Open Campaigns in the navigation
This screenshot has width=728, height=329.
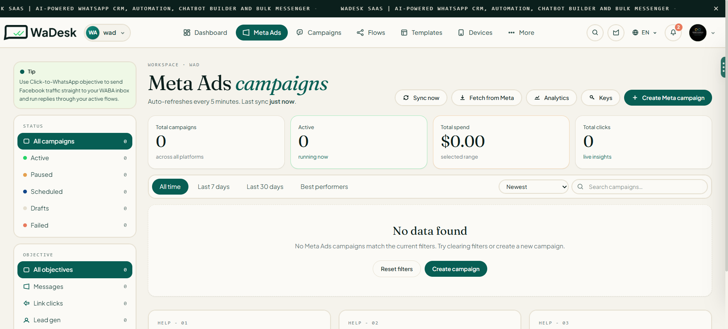coord(319,33)
